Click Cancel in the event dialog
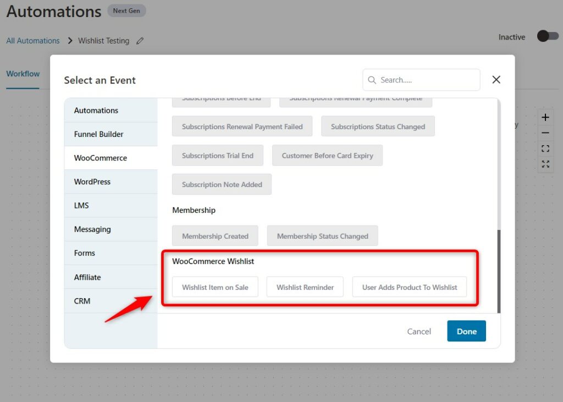The width and height of the screenshot is (563, 402). (419, 331)
